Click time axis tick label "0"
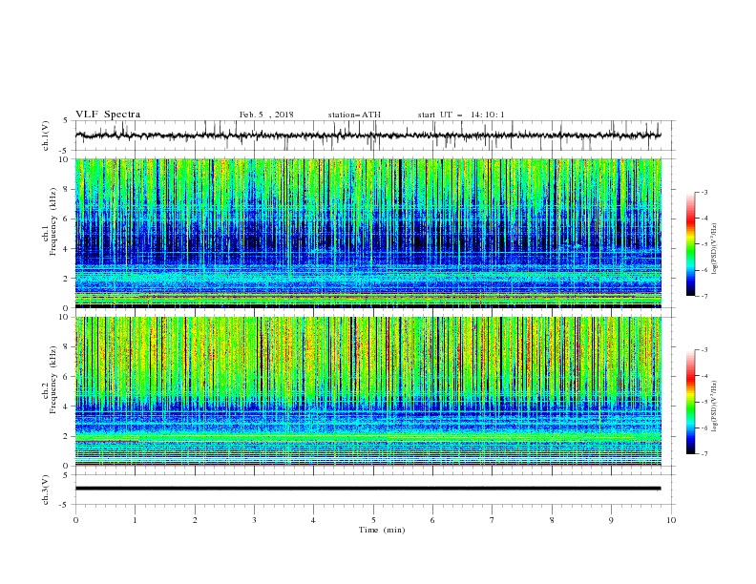 point(75,520)
